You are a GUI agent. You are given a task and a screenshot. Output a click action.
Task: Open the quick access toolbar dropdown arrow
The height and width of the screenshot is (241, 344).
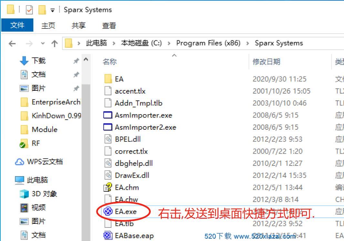coord(52,10)
